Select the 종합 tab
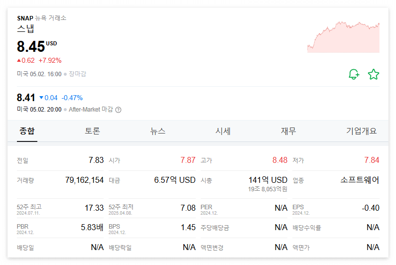This screenshot has height=265, width=396. [27, 131]
